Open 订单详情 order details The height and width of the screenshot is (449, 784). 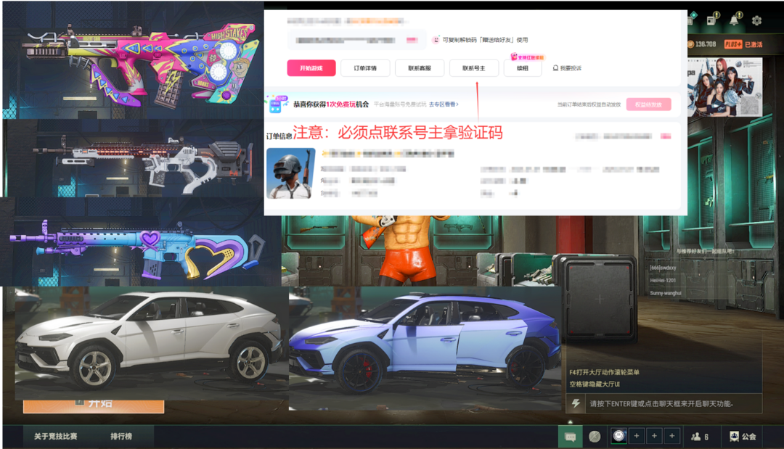click(365, 68)
